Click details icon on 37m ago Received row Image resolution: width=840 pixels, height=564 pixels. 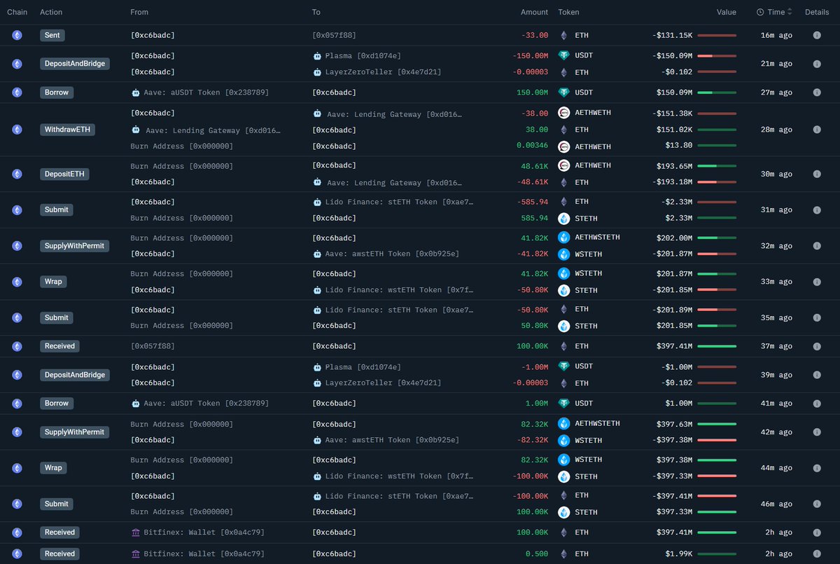[x=817, y=346]
